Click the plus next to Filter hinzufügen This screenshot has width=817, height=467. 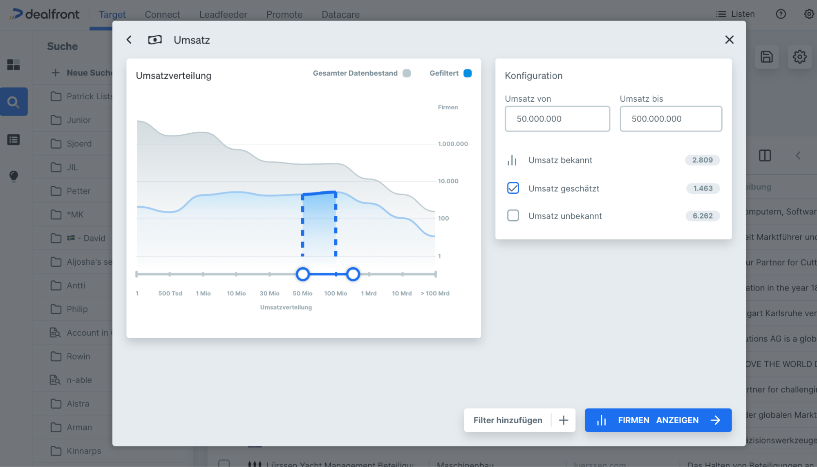(564, 420)
